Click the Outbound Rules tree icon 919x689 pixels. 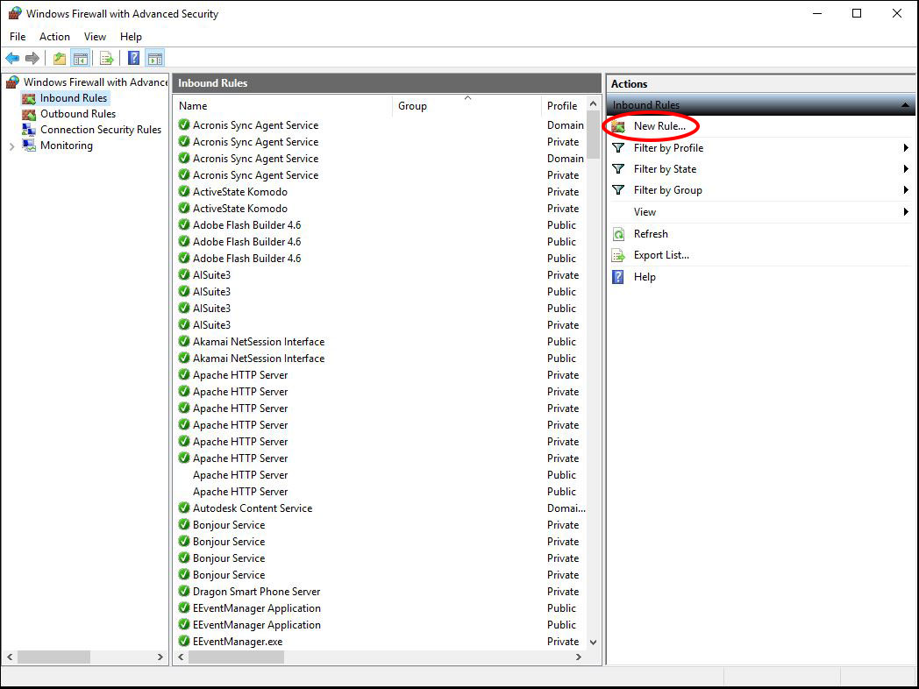click(x=29, y=114)
